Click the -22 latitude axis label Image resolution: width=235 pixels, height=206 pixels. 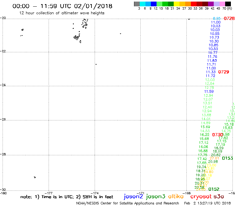[3, 51]
